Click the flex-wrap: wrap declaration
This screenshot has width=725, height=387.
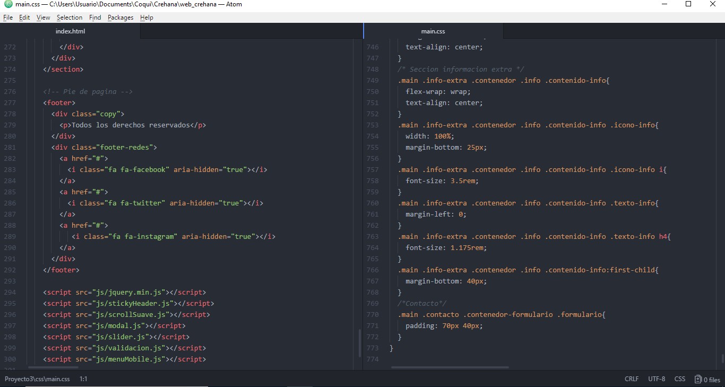438,91
